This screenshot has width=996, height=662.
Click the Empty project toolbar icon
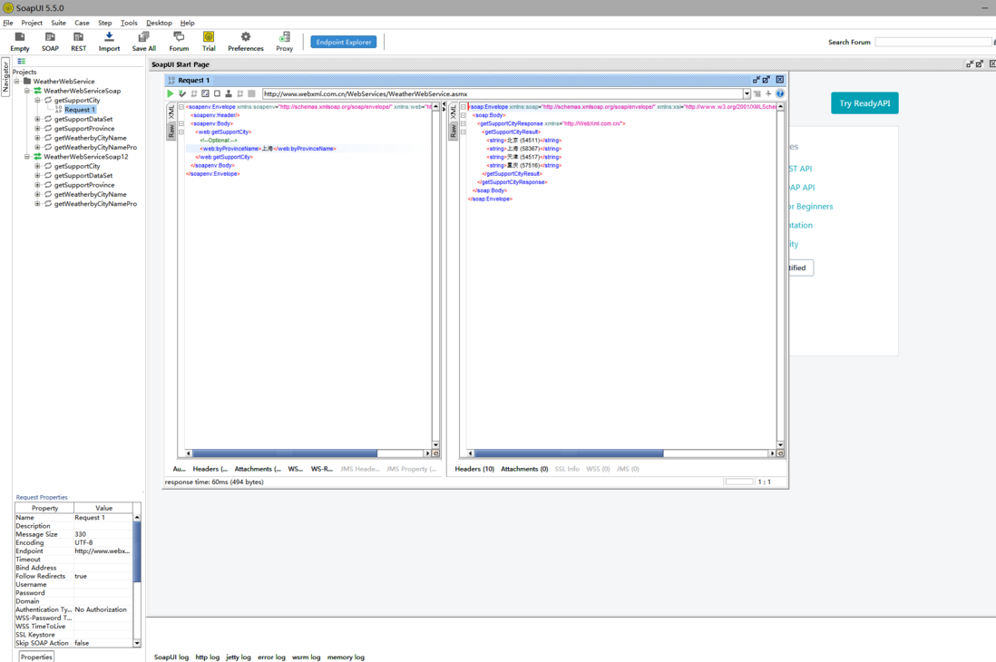pyautogui.click(x=20, y=37)
